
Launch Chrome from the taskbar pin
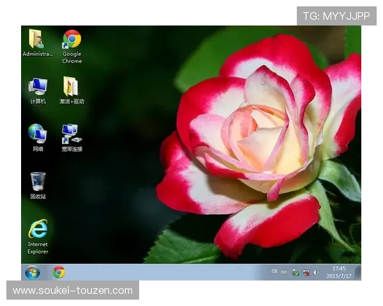point(59,272)
